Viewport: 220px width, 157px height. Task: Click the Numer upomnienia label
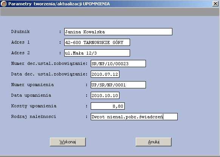(x=33, y=85)
